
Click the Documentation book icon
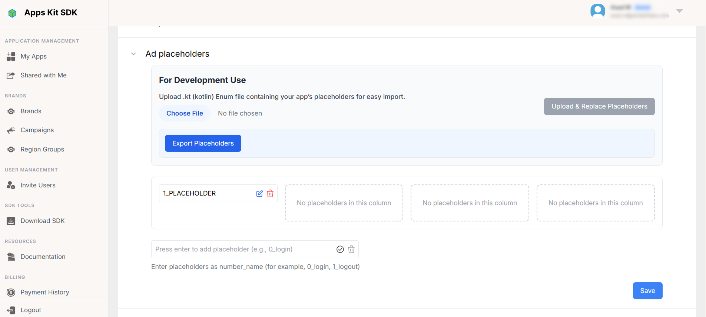(x=11, y=257)
